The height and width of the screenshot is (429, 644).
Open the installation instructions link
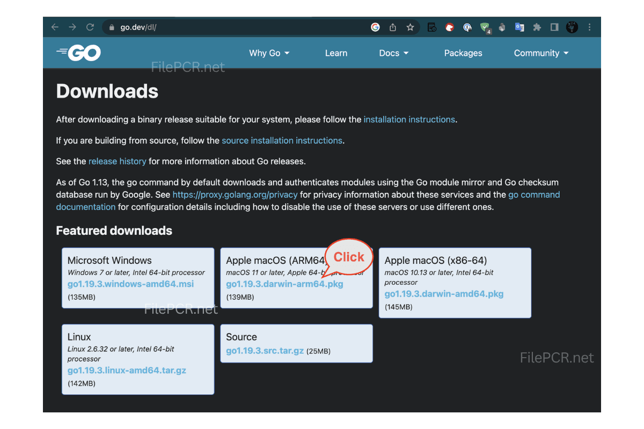[409, 120]
